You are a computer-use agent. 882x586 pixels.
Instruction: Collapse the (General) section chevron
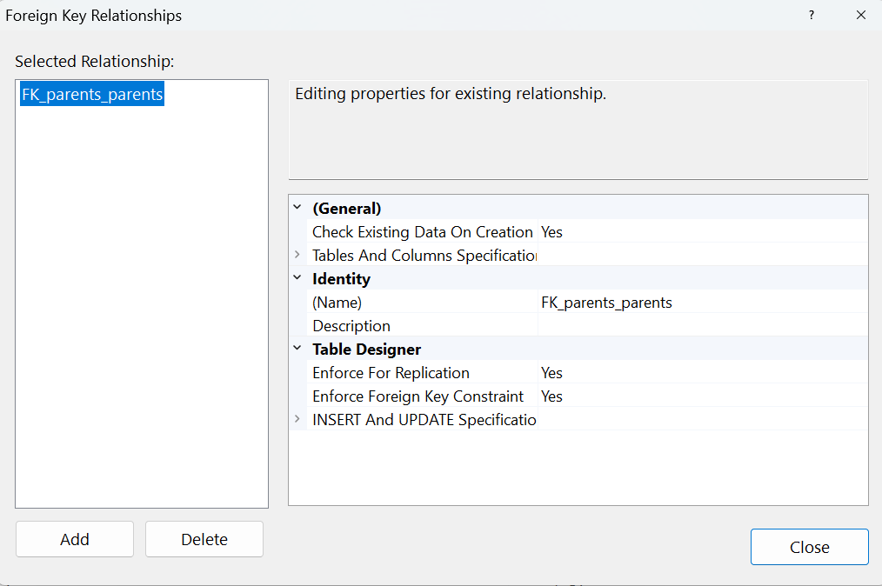[297, 209]
